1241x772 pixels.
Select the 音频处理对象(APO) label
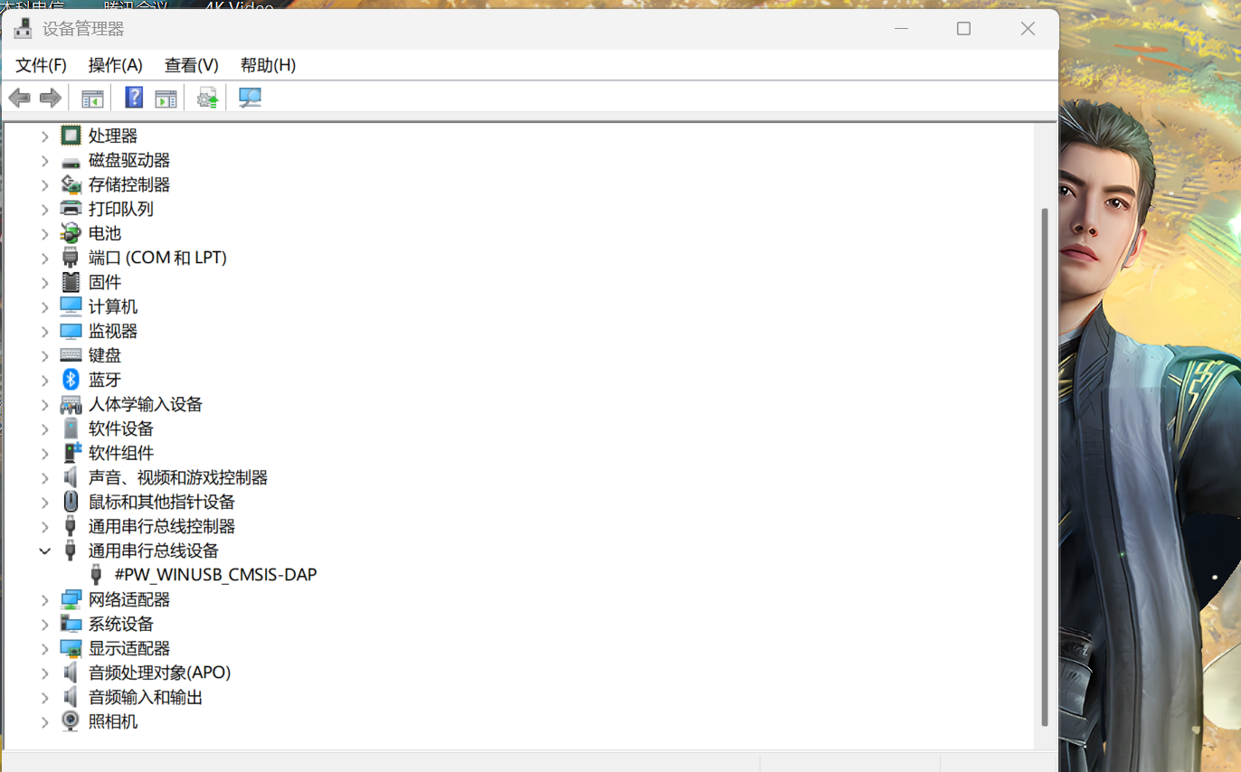coord(159,673)
